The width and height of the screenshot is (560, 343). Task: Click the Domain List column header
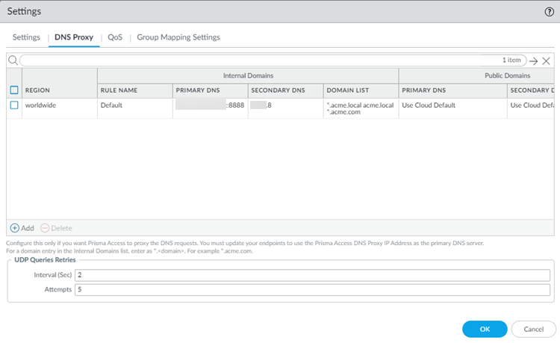click(x=348, y=90)
